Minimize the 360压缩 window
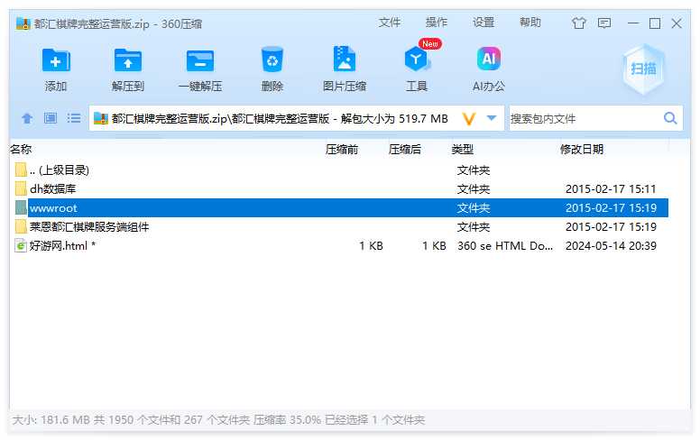Viewport: 700px width, 440px height. click(633, 23)
